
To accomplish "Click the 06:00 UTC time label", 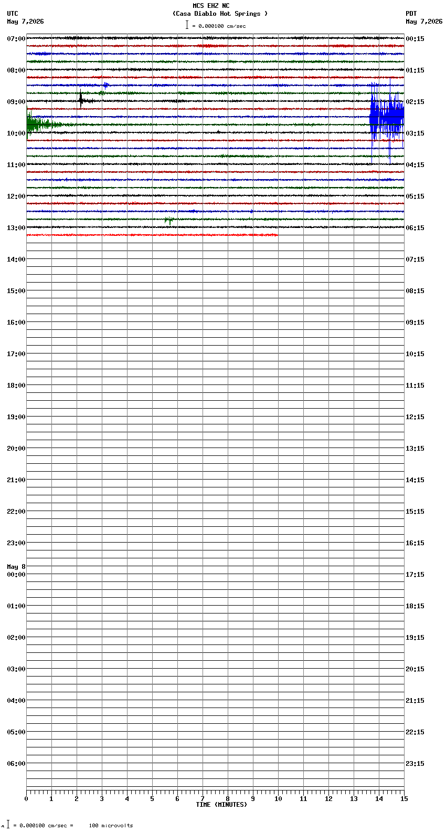I will tap(16, 764).
